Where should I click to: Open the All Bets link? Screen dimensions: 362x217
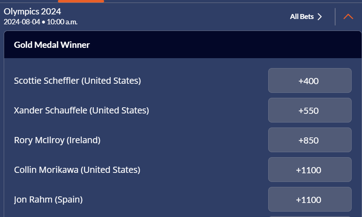tap(302, 17)
